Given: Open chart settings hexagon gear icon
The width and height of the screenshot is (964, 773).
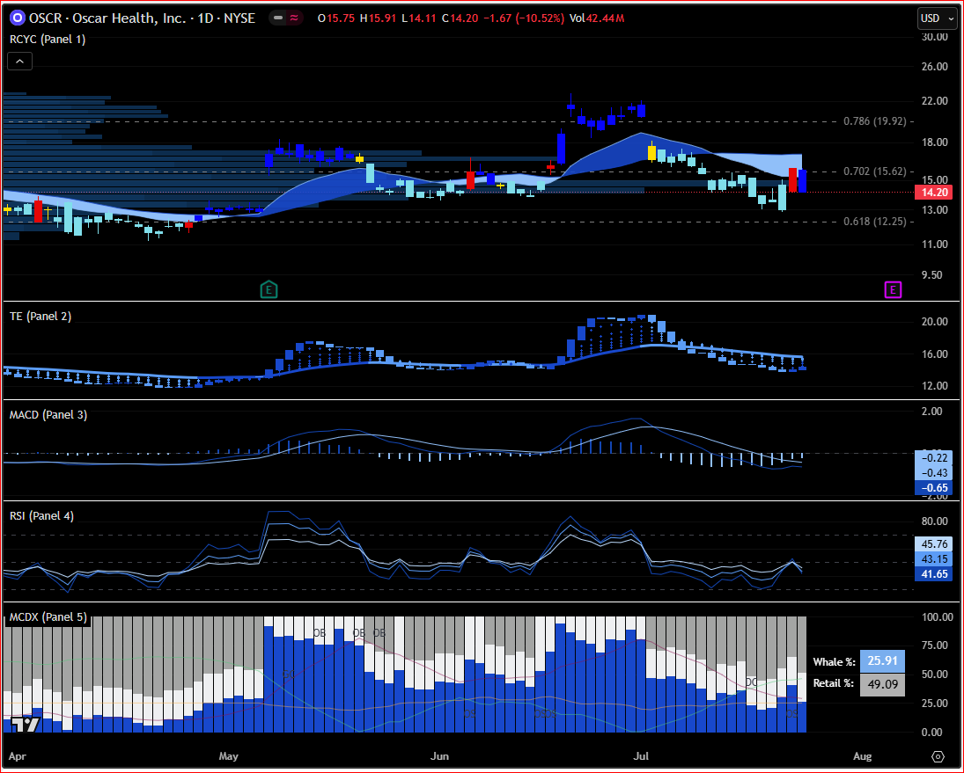Looking at the screenshot, I should pos(938,756).
